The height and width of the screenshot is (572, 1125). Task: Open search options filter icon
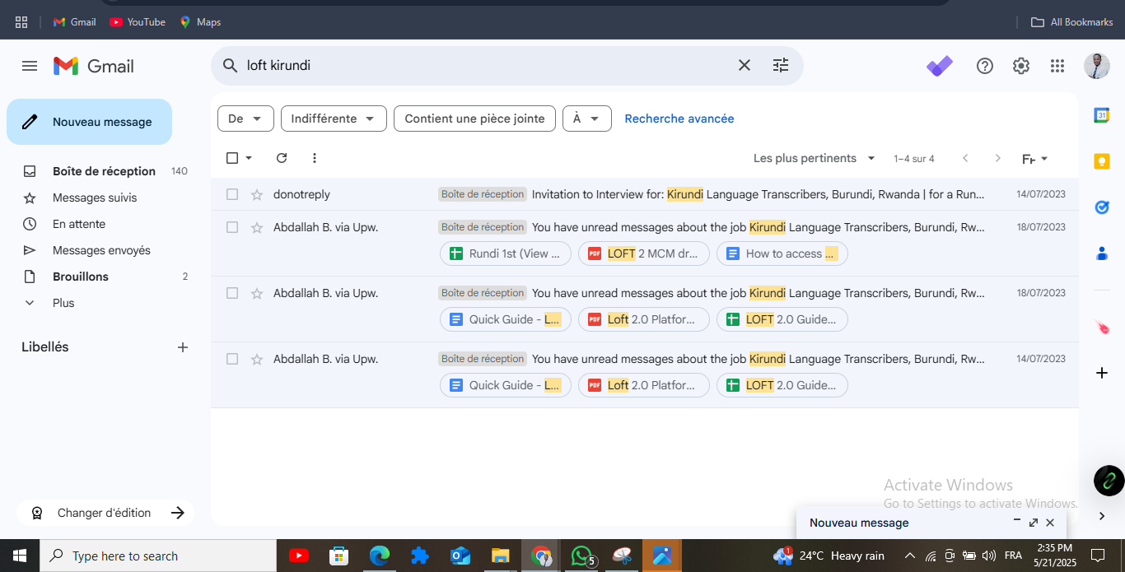pyautogui.click(x=781, y=65)
